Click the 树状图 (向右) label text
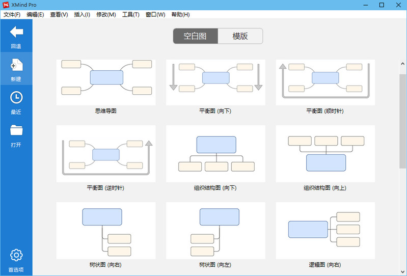The width and height of the screenshot is (407, 276). (105, 265)
